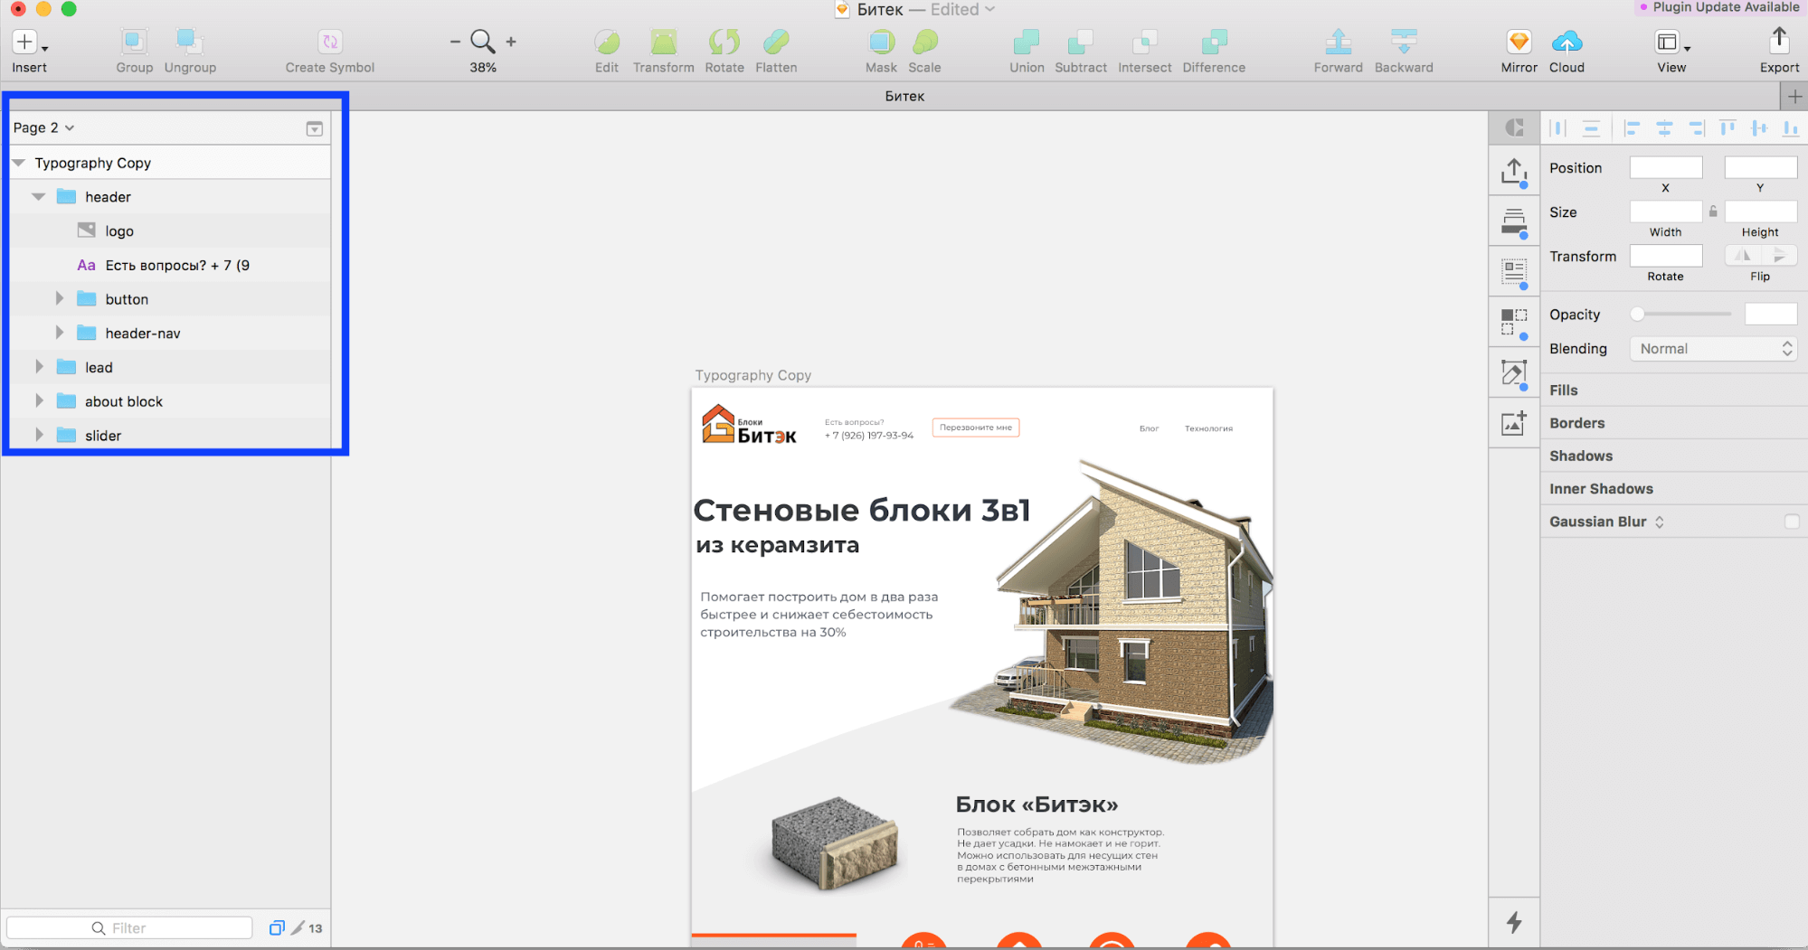Expand the slider group

point(39,435)
